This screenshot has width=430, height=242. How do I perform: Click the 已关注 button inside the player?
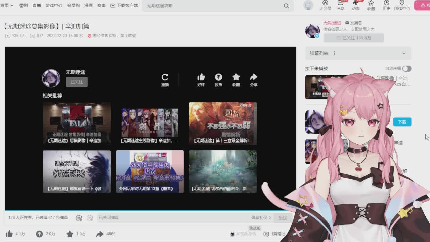(x=77, y=82)
